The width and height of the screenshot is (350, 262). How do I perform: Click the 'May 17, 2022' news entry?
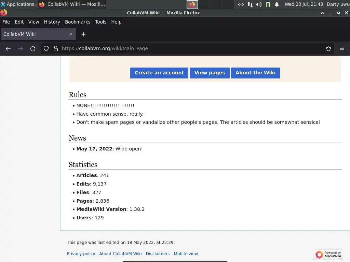click(109, 149)
